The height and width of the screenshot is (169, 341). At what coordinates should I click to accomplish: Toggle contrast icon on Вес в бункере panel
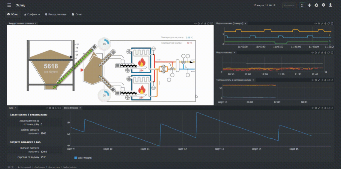pos(325,108)
